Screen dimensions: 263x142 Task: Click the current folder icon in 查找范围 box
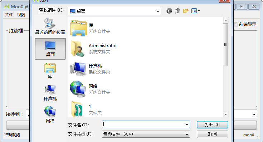73,11
